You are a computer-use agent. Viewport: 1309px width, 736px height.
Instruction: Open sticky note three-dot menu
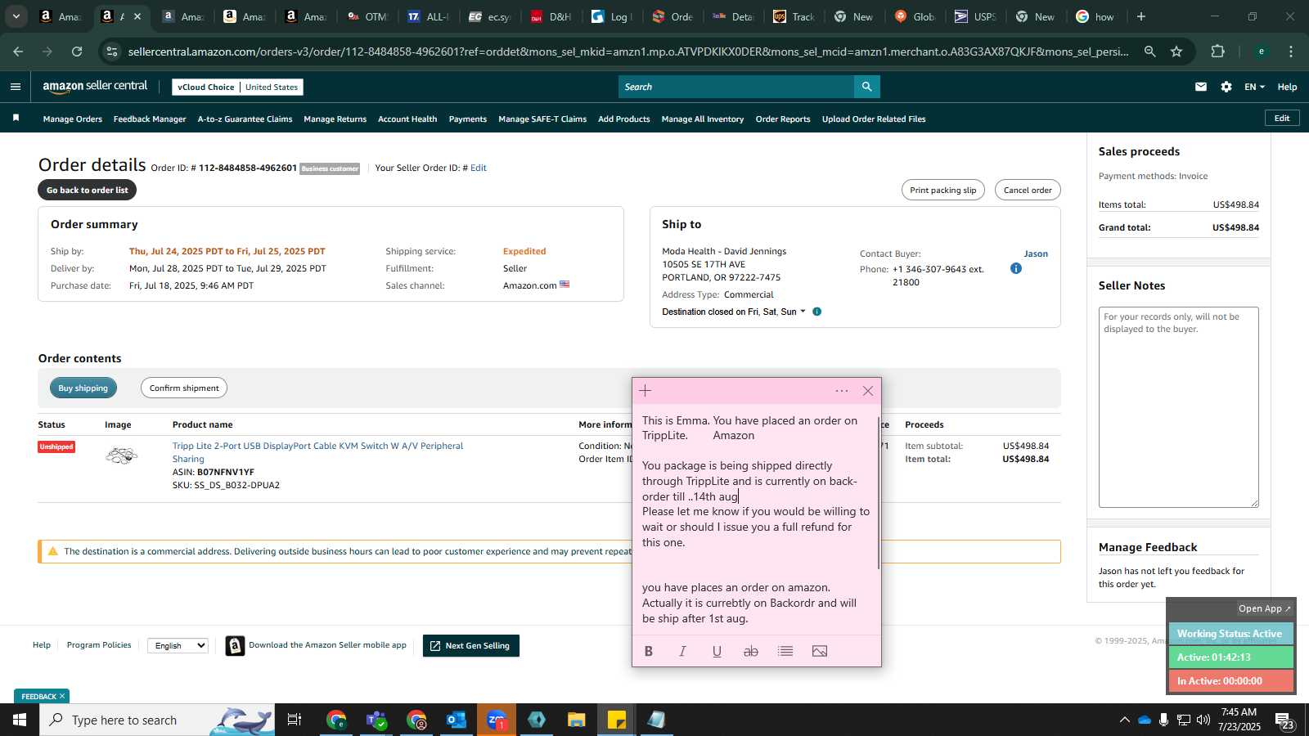pyautogui.click(x=841, y=391)
